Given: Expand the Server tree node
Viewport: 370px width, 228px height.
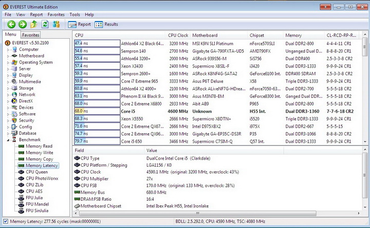Looking at the screenshot, I should coord(8,69).
